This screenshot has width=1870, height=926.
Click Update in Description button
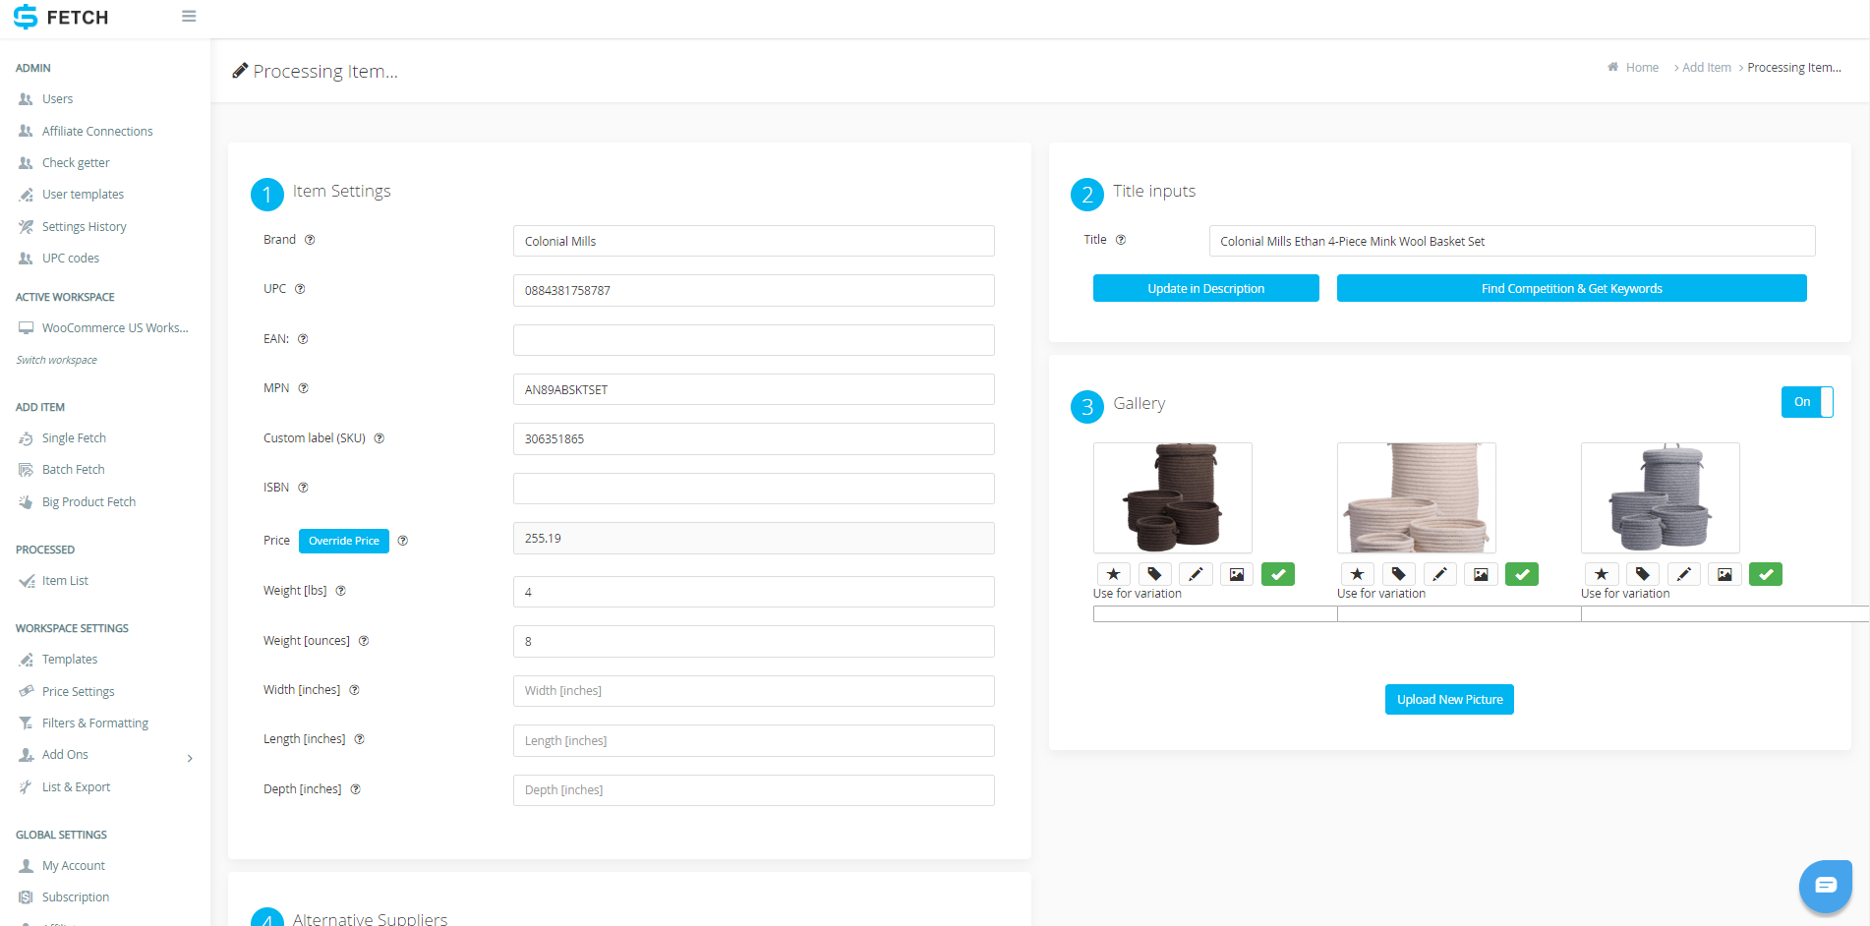(1206, 288)
